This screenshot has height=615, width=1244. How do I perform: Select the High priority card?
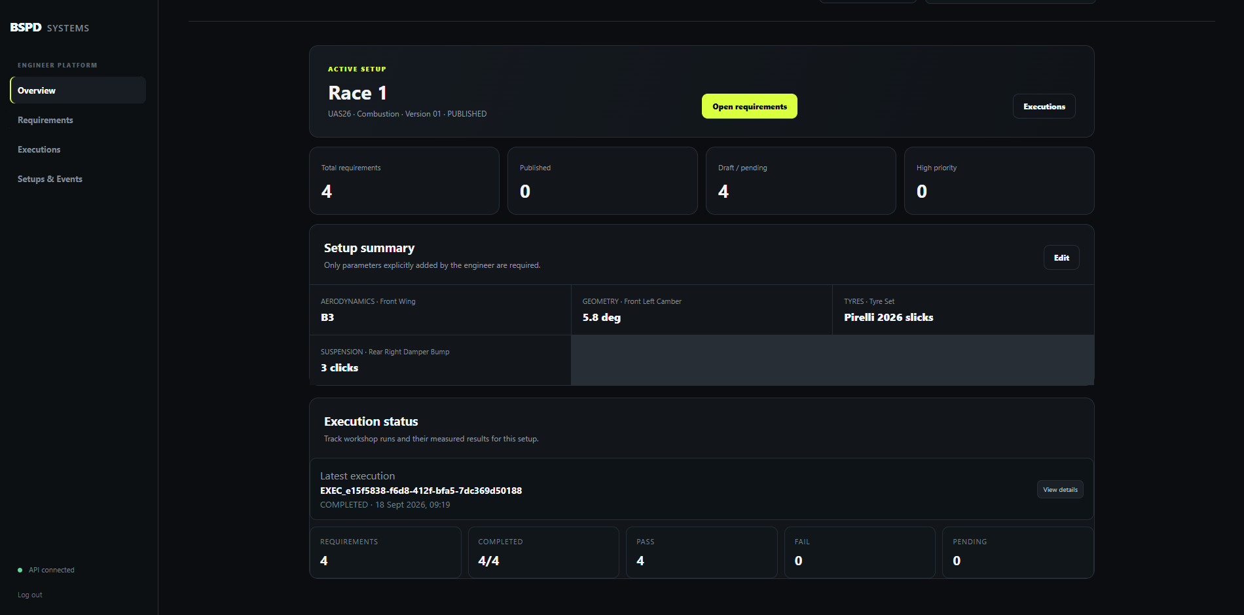[999, 181]
